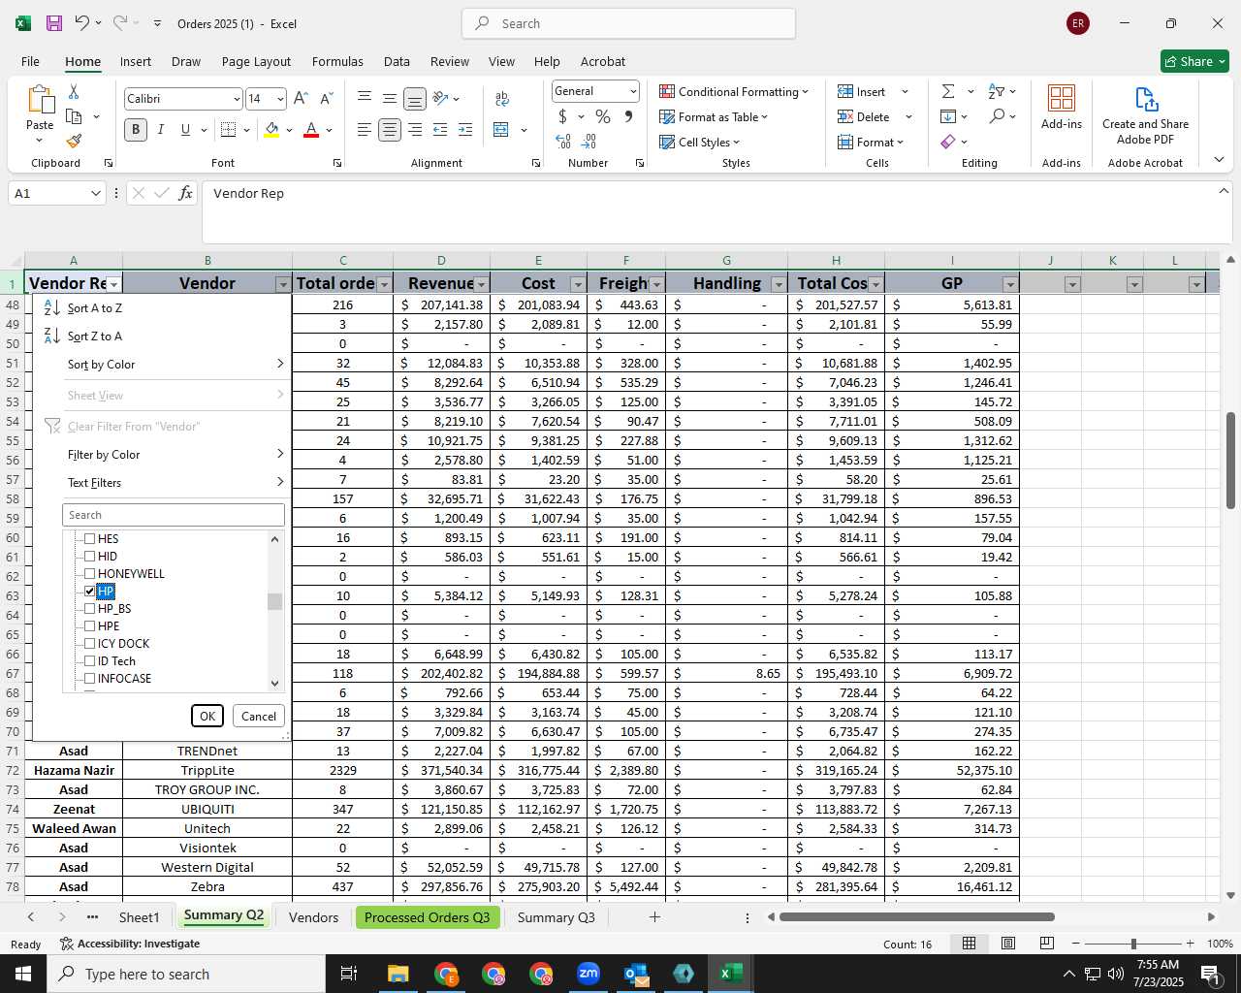Screen dimensions: 1241x993
Task: Click the filter list Search box
Action: tap(174, 515)
